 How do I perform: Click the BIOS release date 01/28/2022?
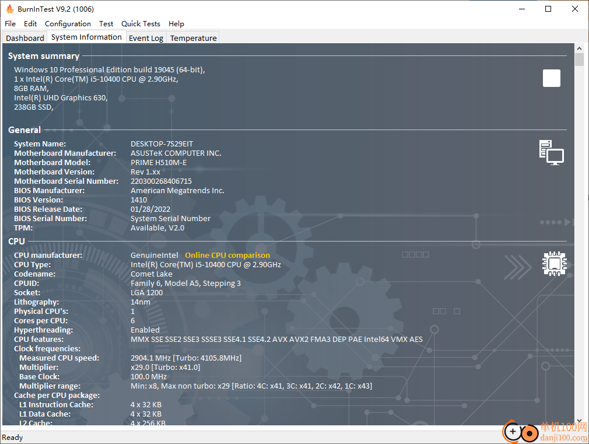(x=150, y=209)
